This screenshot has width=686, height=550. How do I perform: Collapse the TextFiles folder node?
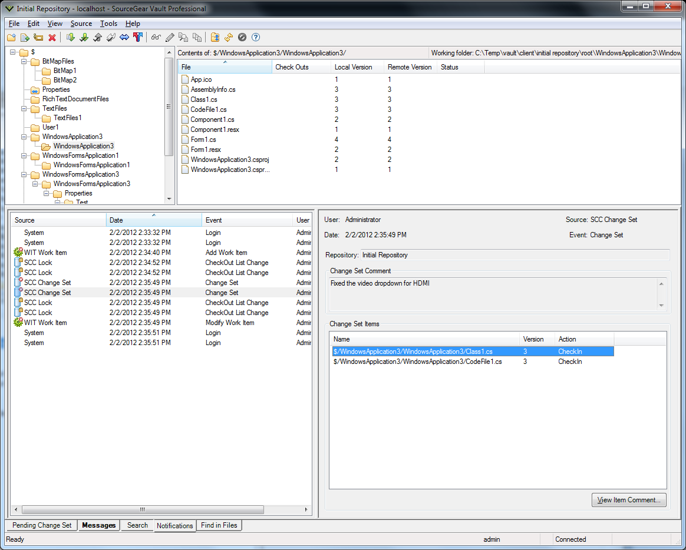point(24,108)
